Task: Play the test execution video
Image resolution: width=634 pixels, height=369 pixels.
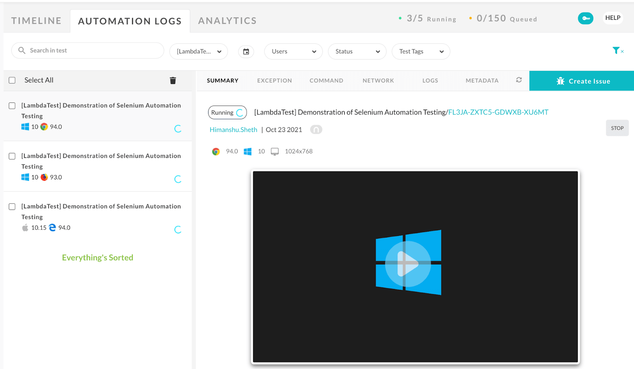Action: [x=407, y=263]
